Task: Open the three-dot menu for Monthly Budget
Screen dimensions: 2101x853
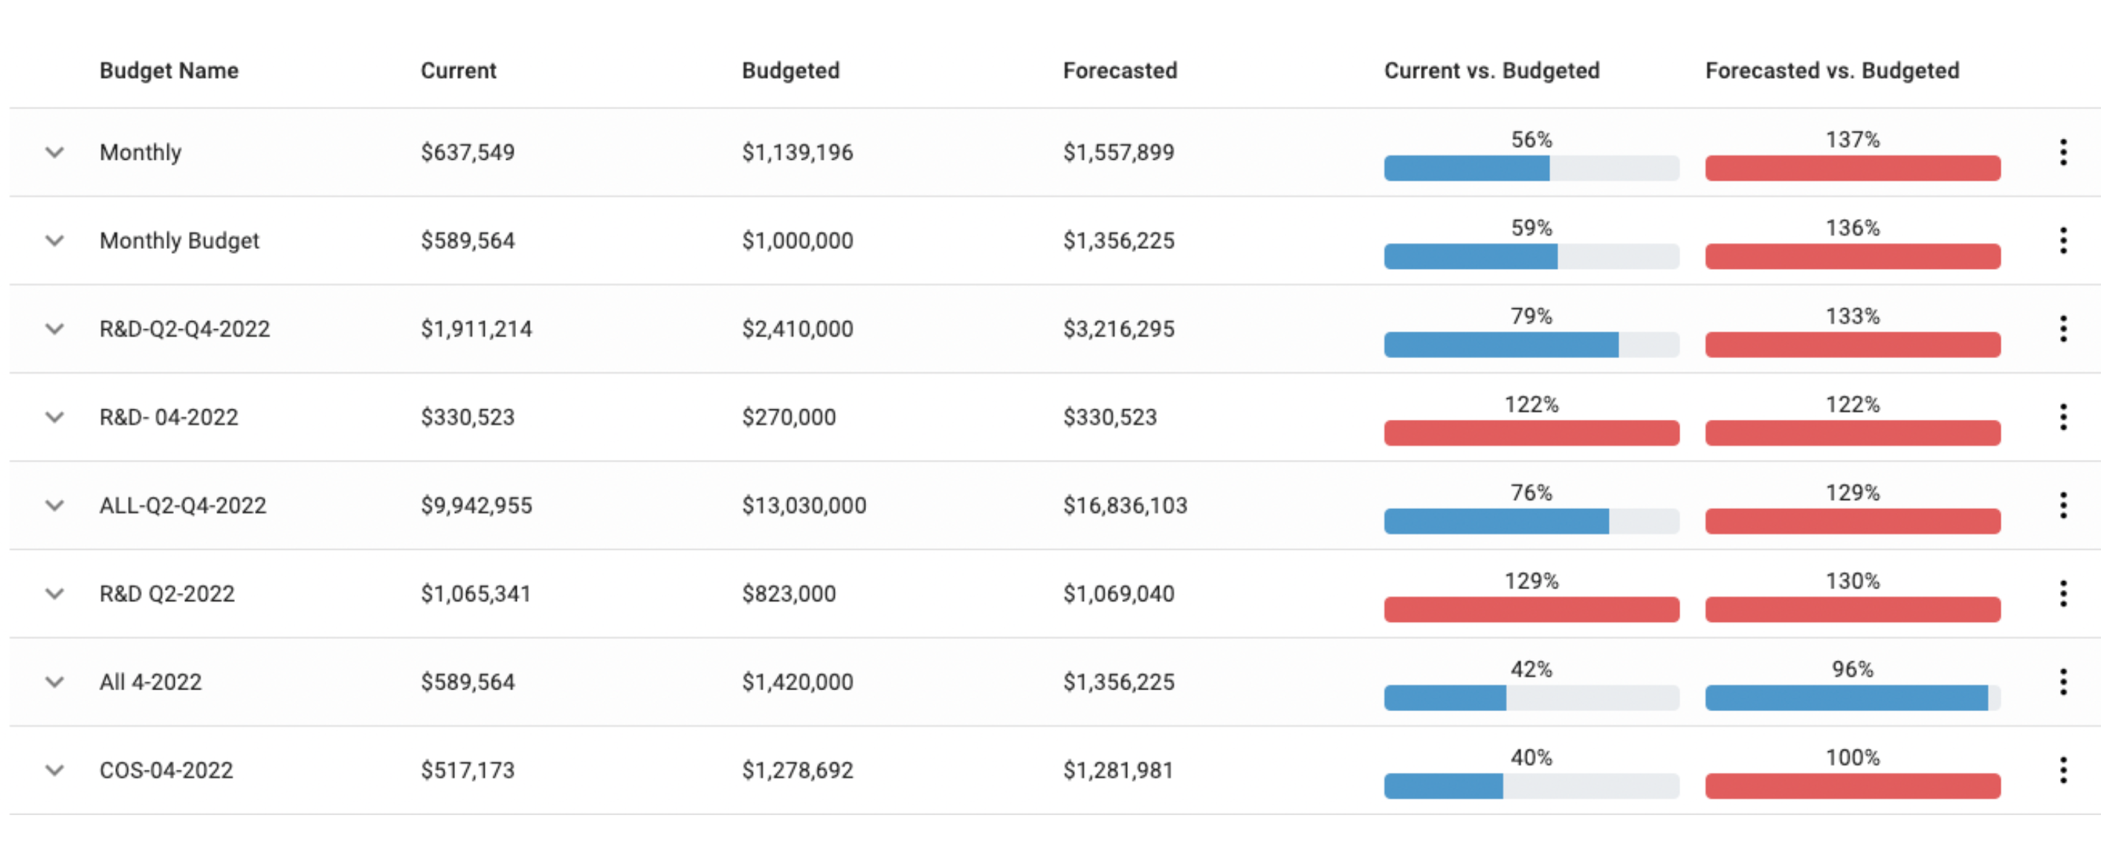Action: [2062, 241]
